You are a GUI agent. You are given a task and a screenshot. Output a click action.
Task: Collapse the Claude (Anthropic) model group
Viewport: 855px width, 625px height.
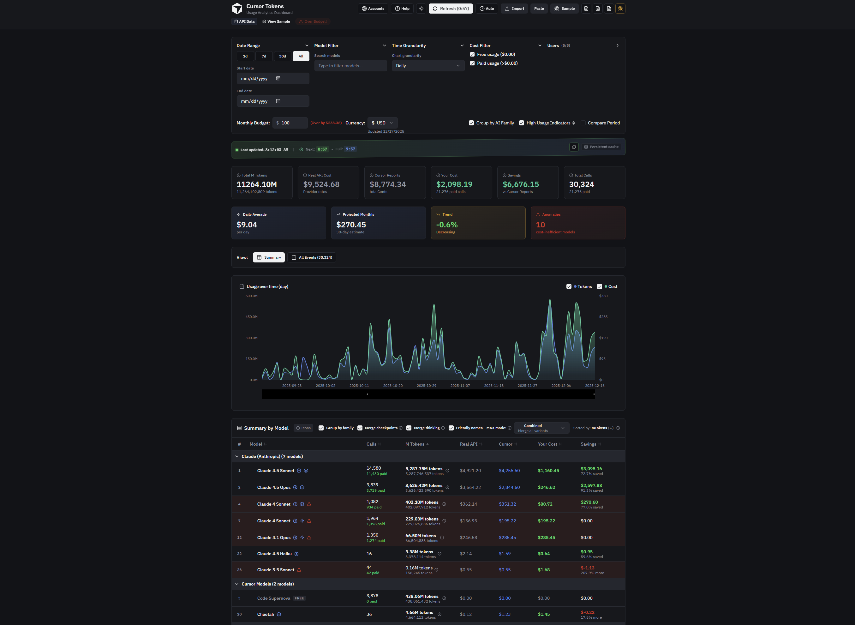coord(237,456)
